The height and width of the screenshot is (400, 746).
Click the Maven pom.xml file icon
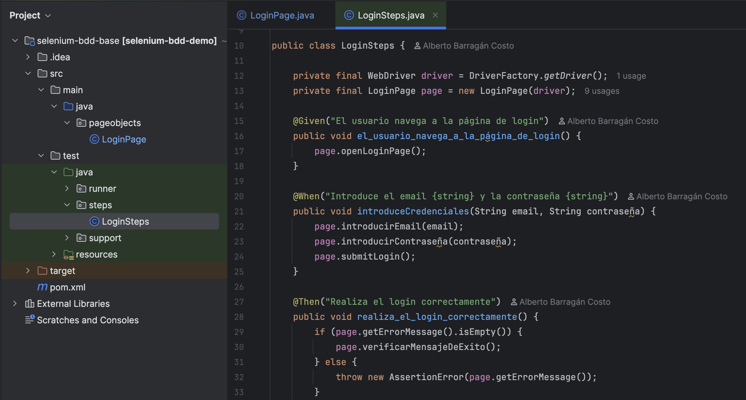tap(42, 287)
